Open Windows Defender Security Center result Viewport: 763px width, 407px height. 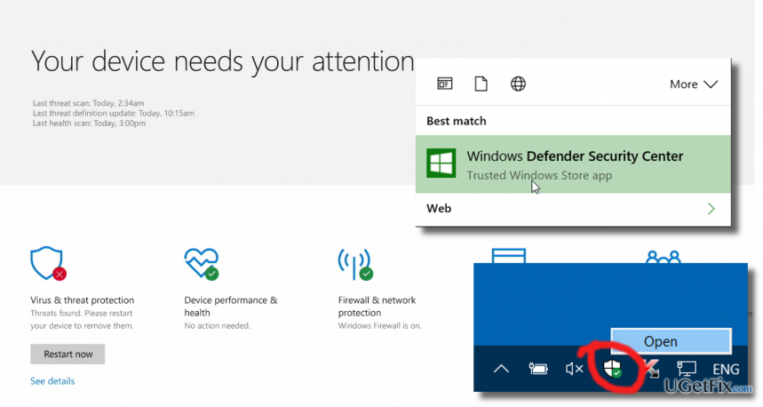pyautogui.click(x=573, y=164)
